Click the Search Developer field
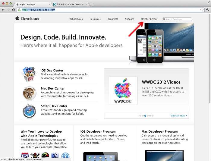The image size is (211, 161). point(177,19)
